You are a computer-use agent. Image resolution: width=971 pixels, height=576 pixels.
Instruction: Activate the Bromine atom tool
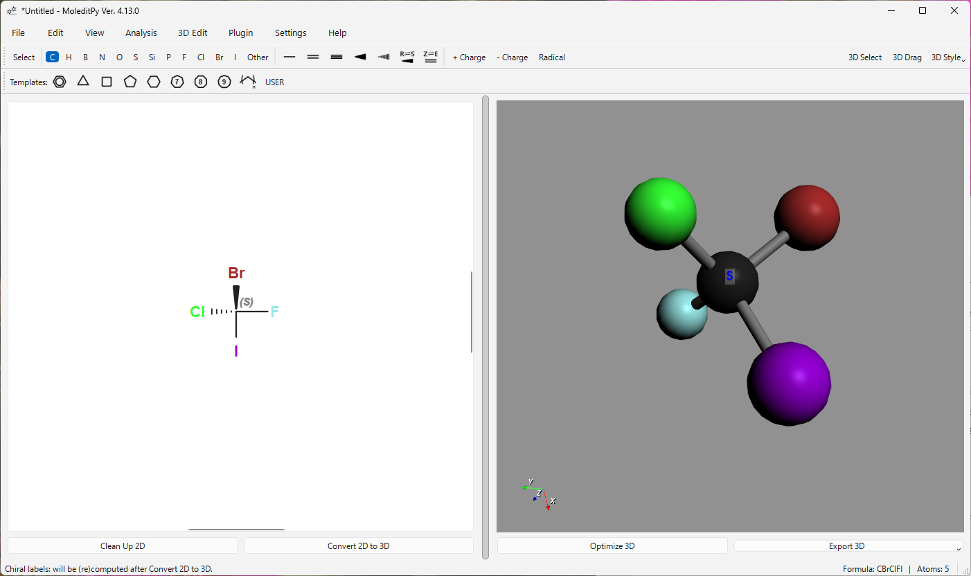point(219,57)
